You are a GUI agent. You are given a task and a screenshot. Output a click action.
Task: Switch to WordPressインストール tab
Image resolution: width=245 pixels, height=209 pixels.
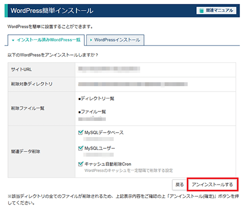(115, 40)
